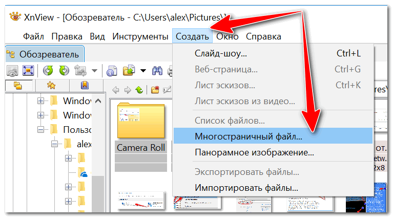This screenshot has height=218, width=393.
Task: Expand the second Windo... tree folder
Action: [40, 115]
